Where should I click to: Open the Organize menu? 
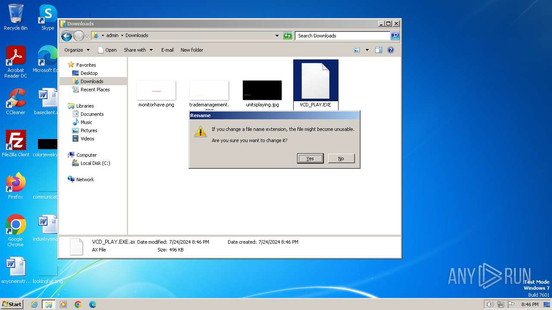pyautogui.click(x=77, y=50)
